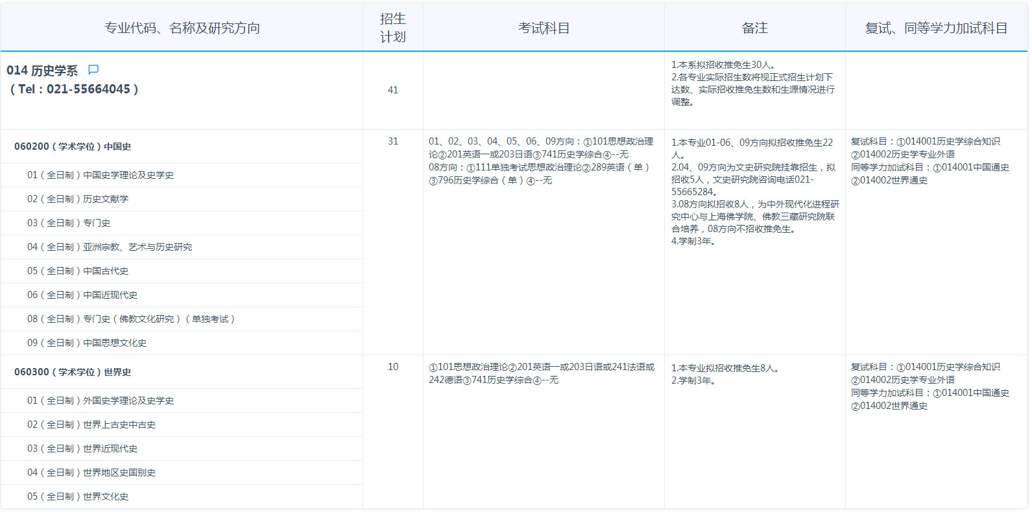
Task: Click the 招生计划 column header
Action: [x=392, y=28]
